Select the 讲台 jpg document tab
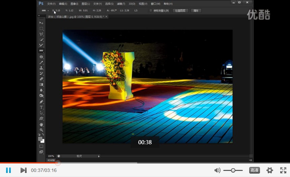290x177 pixels. (76, 17)
